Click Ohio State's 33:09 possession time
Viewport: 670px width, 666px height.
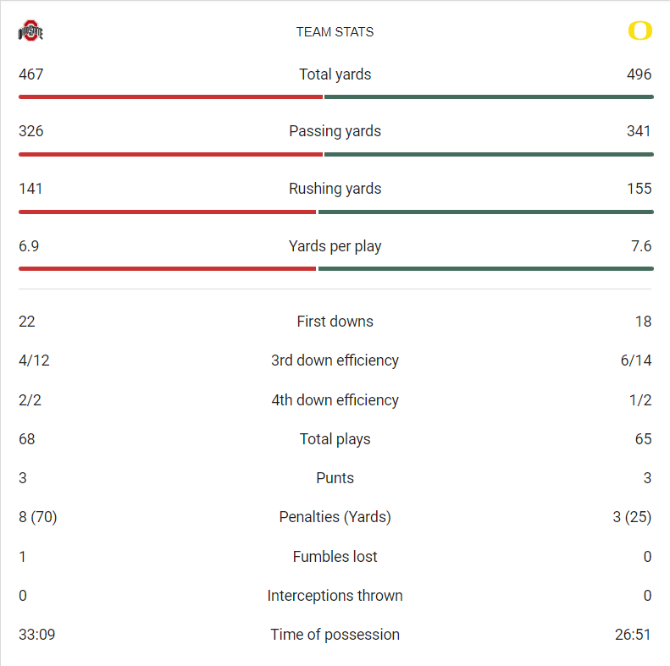[37, 635]
